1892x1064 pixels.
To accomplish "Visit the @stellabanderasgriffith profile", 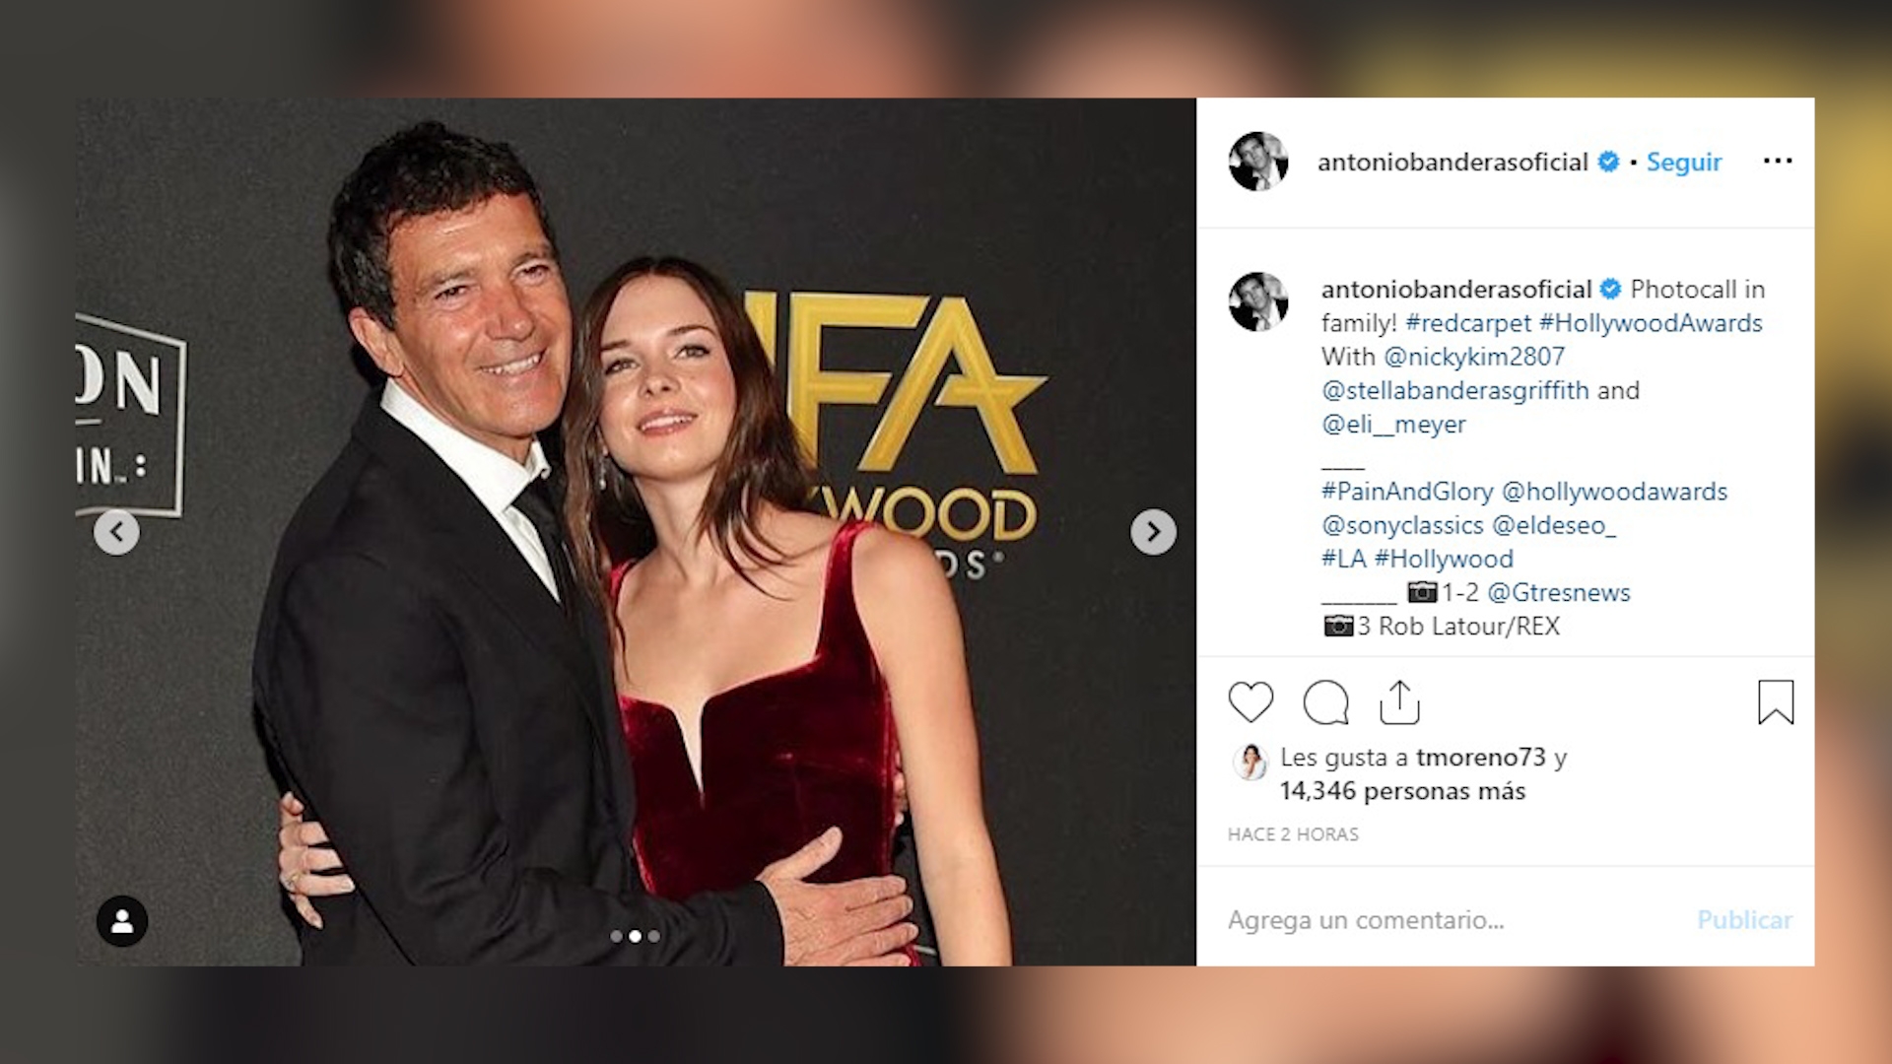I will 1455,390.
